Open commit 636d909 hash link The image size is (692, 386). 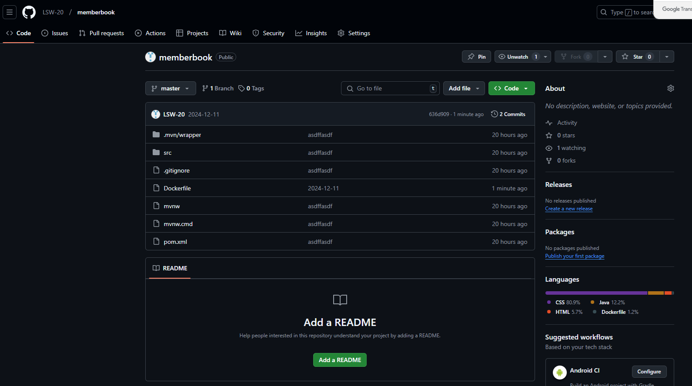[x=439, y=114]
